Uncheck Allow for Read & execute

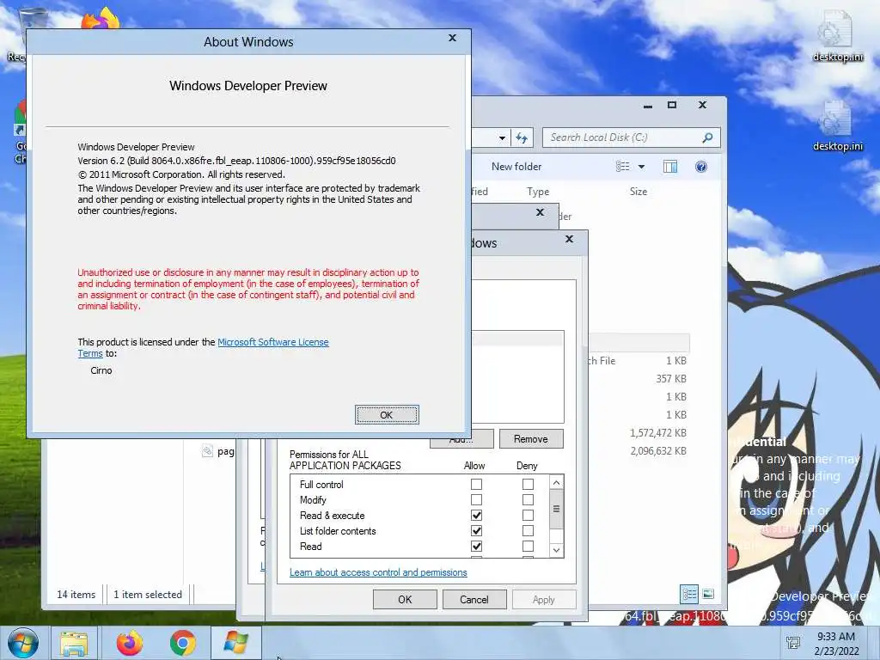pyautogui.click(x=476, y=516)
